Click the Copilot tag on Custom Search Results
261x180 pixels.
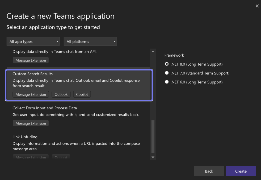tap(82, 95)
